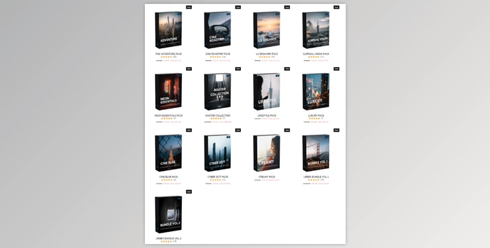Screen dimensions: 490x248
Task: Click the 'Urbex Bundle Vol. 2' title link
Action: 168,239
